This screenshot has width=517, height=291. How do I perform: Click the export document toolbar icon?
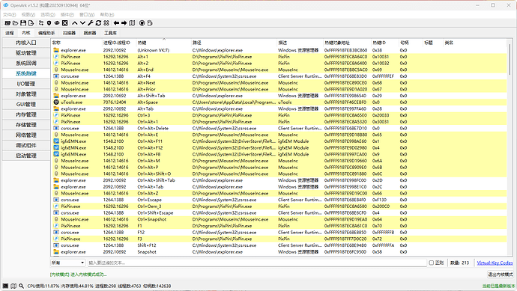pyautogui.click(x=31, y=23)
